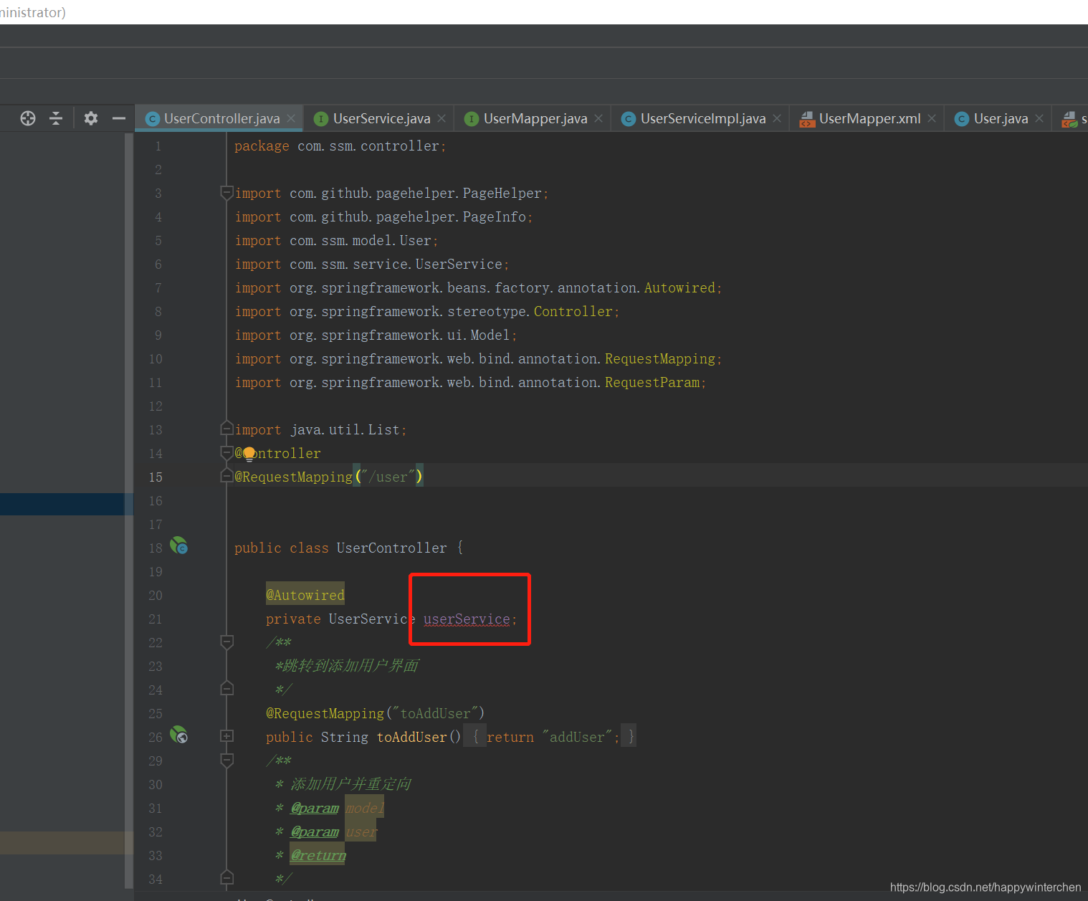
Task: Click fold marker at end of imports line 13
Action: (226, 429)
